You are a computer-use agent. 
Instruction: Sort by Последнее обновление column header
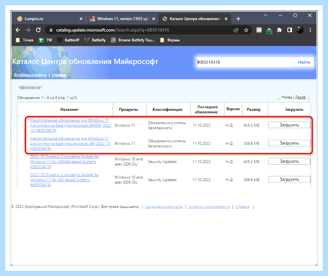(207, 109)
